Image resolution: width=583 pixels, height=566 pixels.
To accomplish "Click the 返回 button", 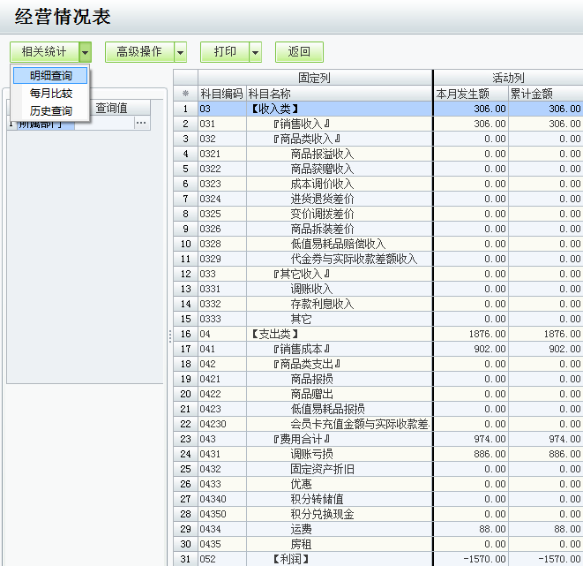I will pos(299,52).
